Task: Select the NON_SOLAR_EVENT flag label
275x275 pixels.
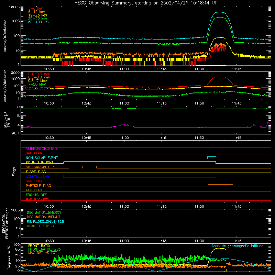Action: click(x=42, y=158)
